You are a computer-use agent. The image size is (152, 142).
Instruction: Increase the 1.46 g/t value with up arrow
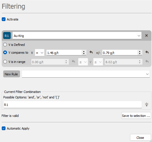click(x=84, y=52)
